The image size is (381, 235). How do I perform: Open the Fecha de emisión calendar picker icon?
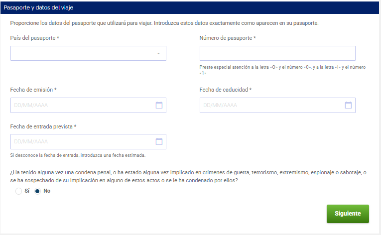pyautogui.click(x=159, y=105)
